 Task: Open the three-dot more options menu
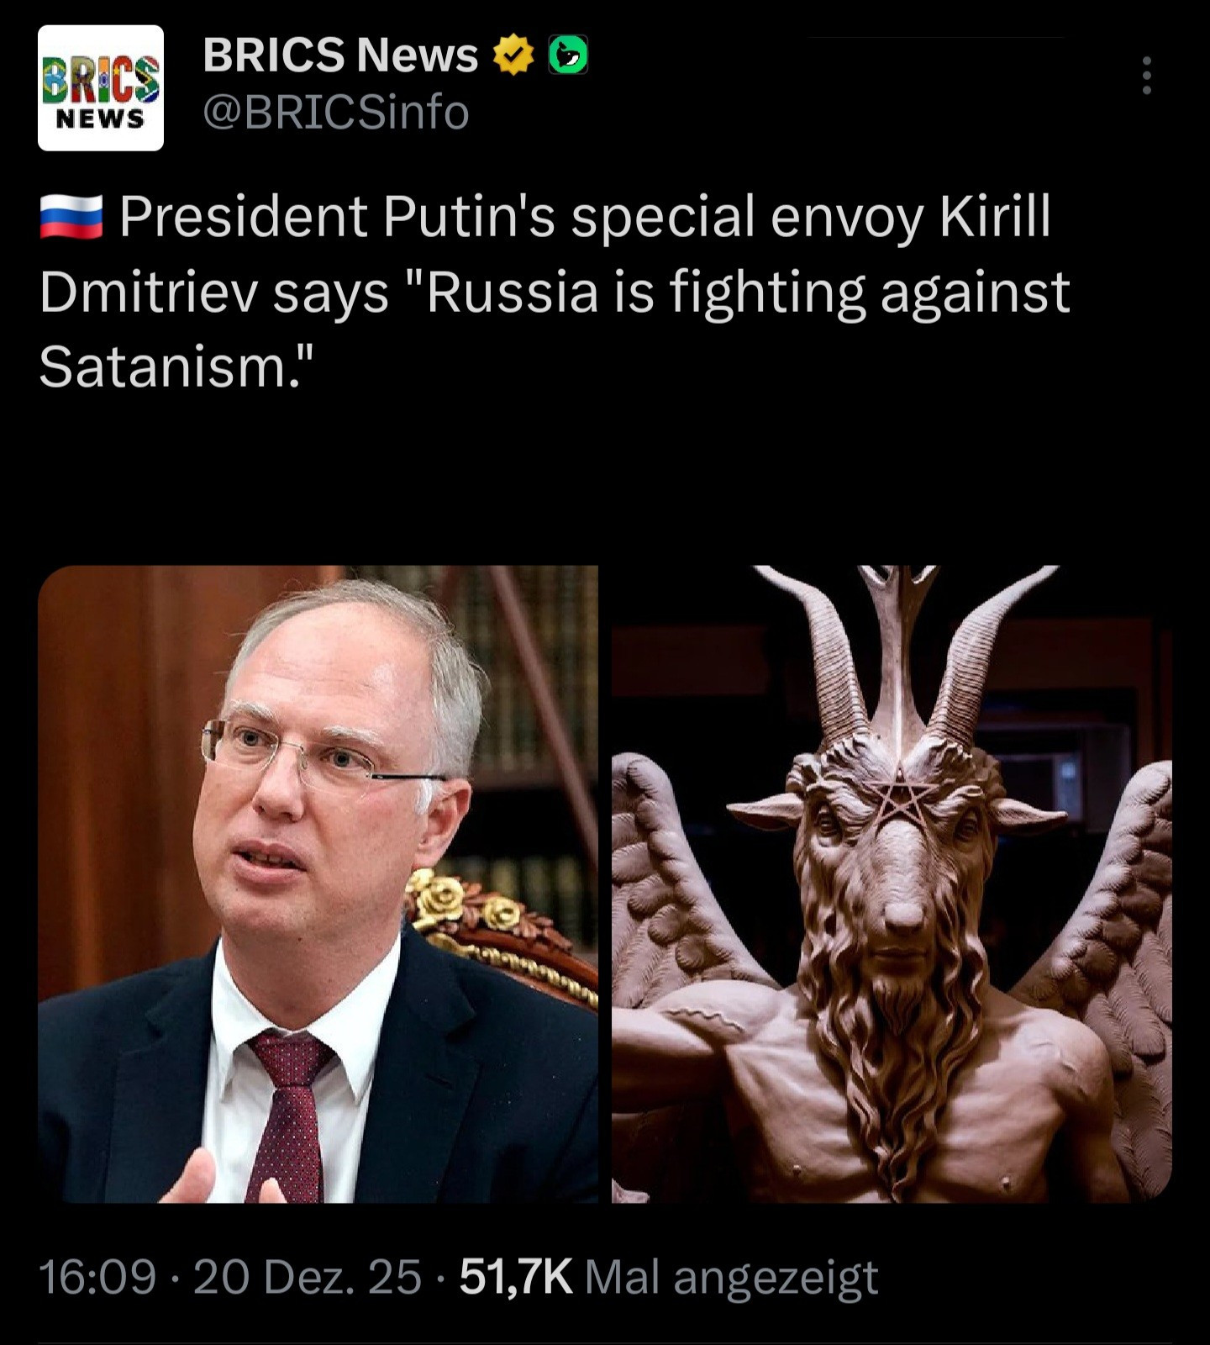pos(1146,76)
